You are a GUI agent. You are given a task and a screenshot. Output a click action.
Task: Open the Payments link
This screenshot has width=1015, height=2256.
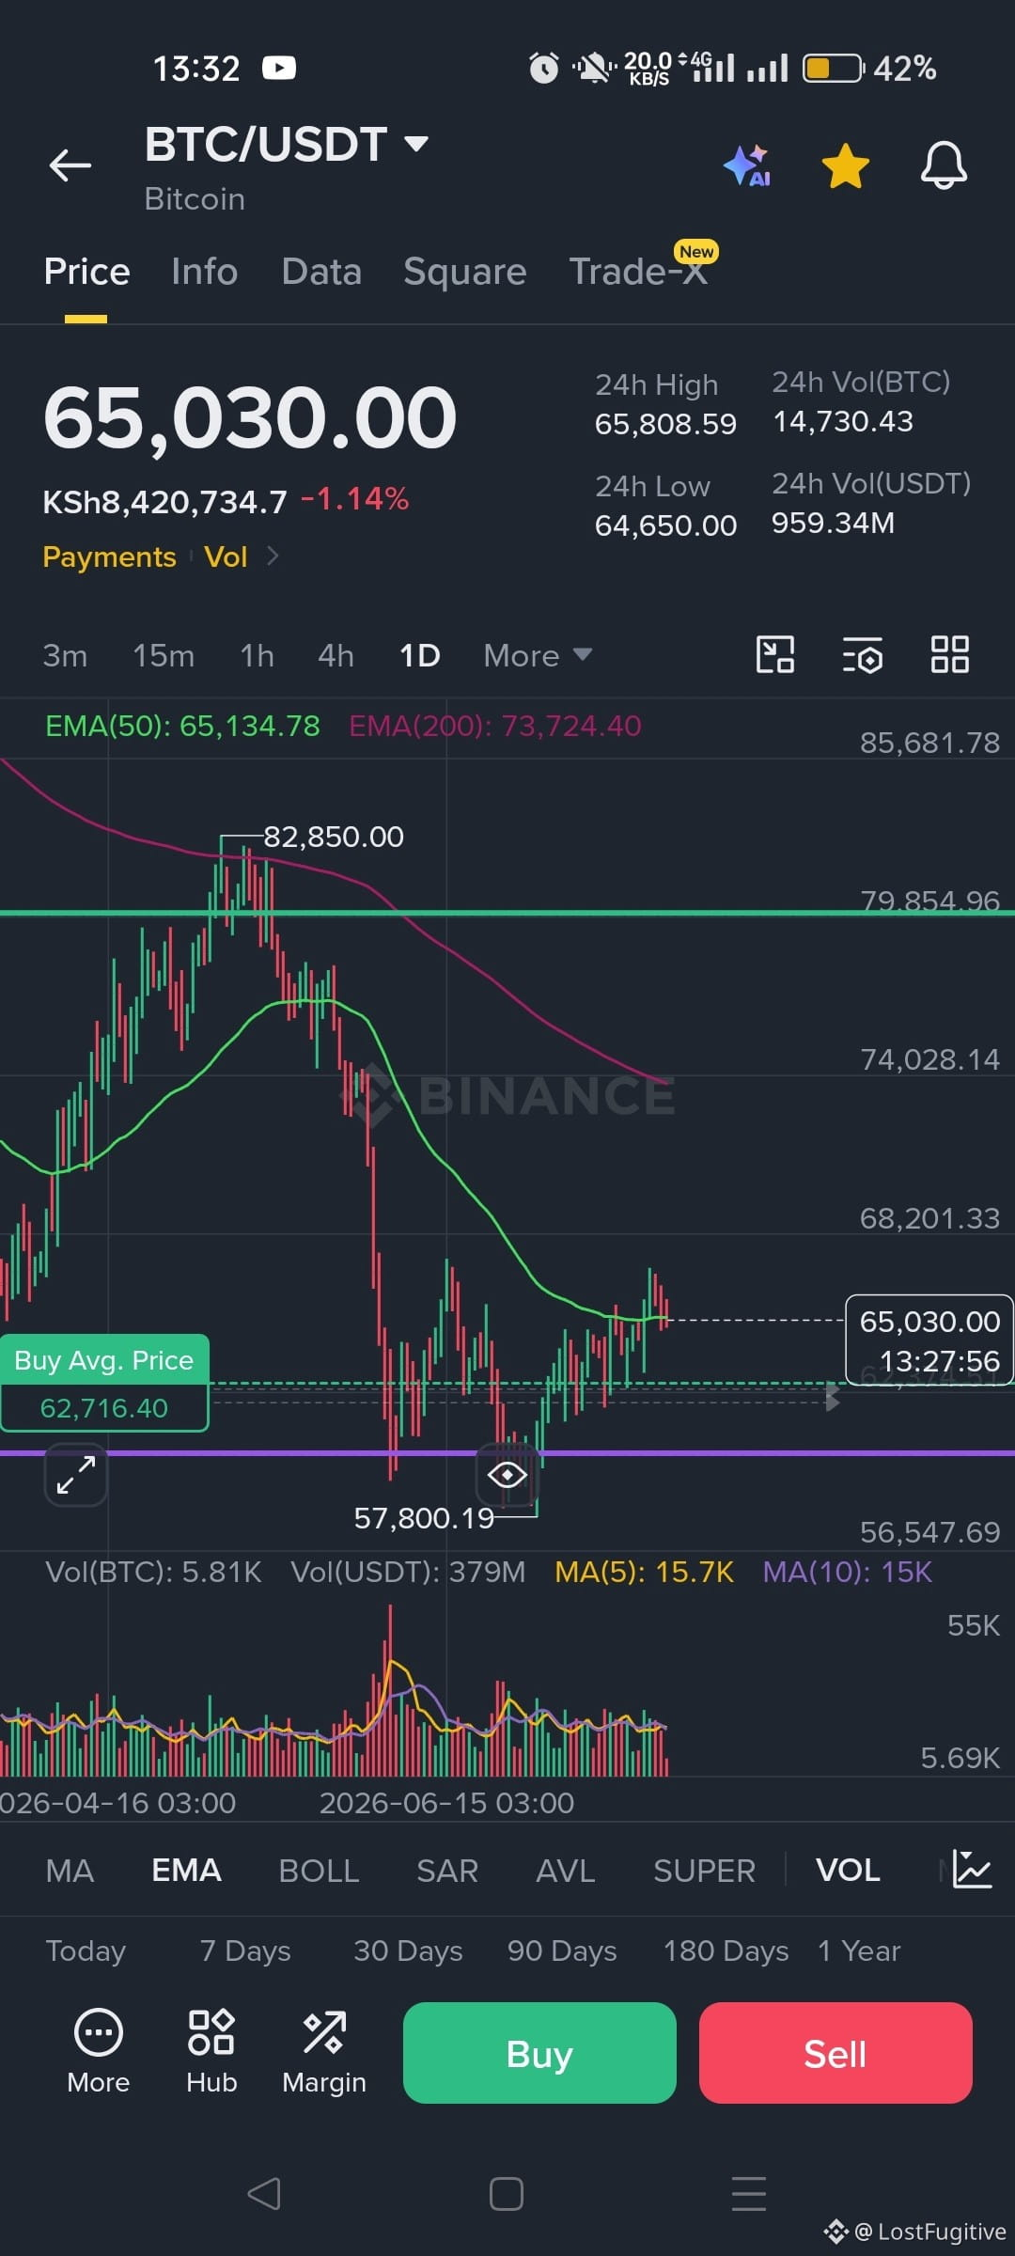click(x=109, y=556)
